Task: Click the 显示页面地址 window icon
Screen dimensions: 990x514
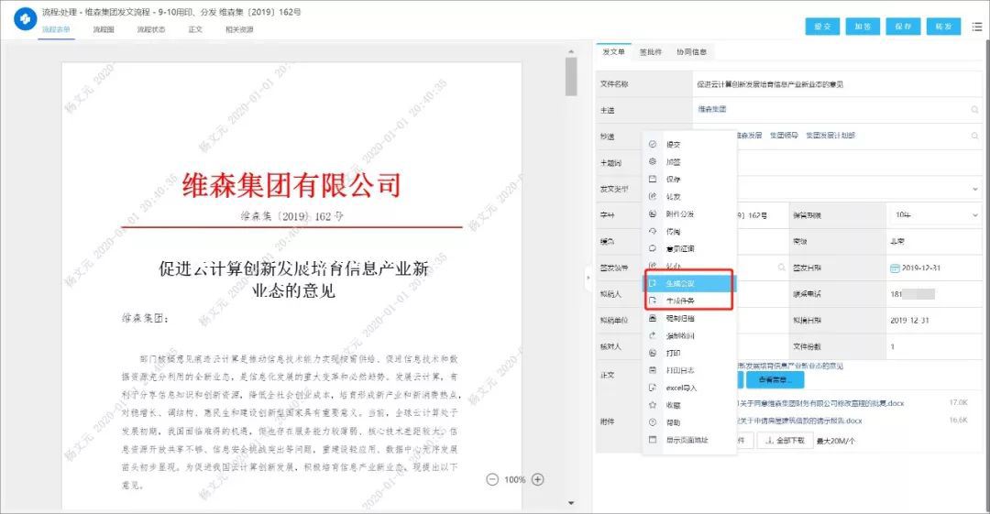Action: (x=653, y=440)
